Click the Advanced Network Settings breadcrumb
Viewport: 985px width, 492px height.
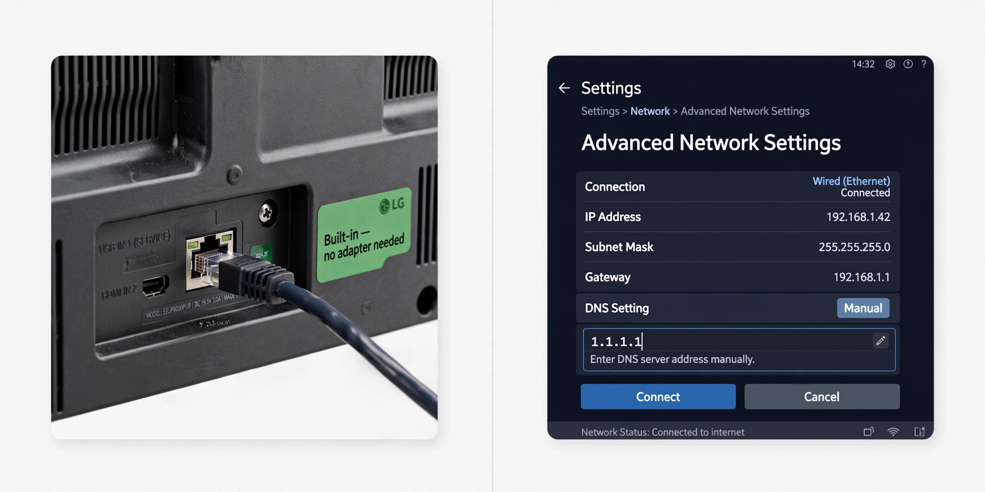tap(745, 111)
